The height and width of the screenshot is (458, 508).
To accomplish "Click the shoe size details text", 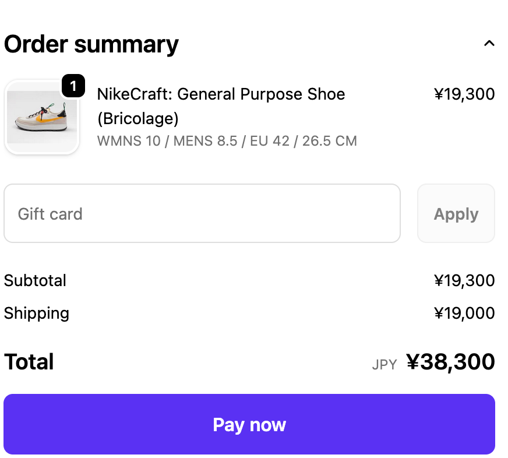I will (227, 141).
